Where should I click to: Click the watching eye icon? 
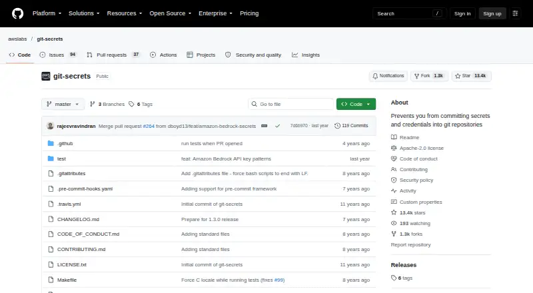coord(394,223)
